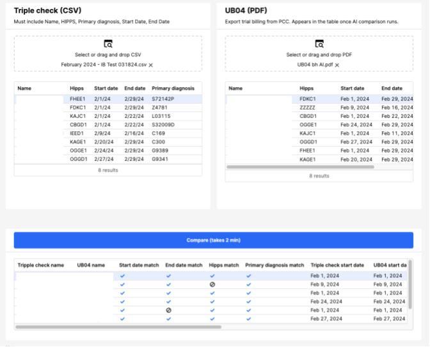This screenshot has height=347, width=430.
Task: Click UB04 name column header
Action: click(91, 265)
